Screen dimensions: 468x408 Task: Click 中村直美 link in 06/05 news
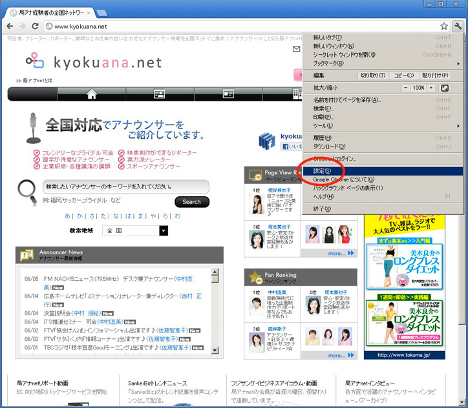(x=184, y=279)
